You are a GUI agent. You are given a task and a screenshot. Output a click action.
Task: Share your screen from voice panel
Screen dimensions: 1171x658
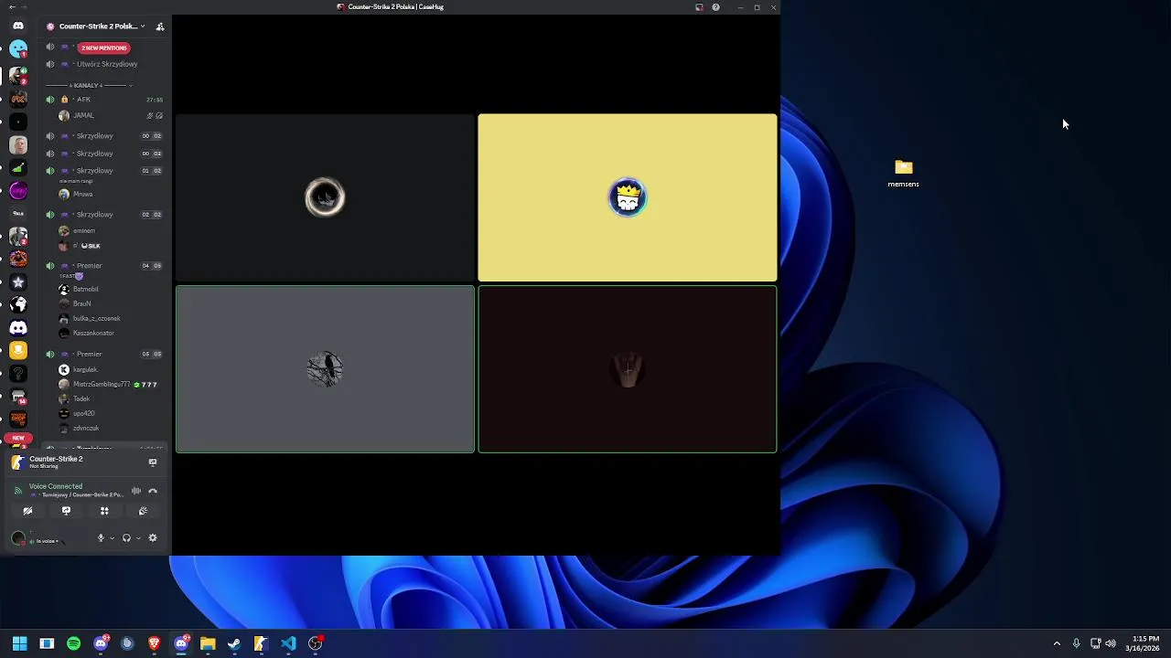[x=66, y=511]
